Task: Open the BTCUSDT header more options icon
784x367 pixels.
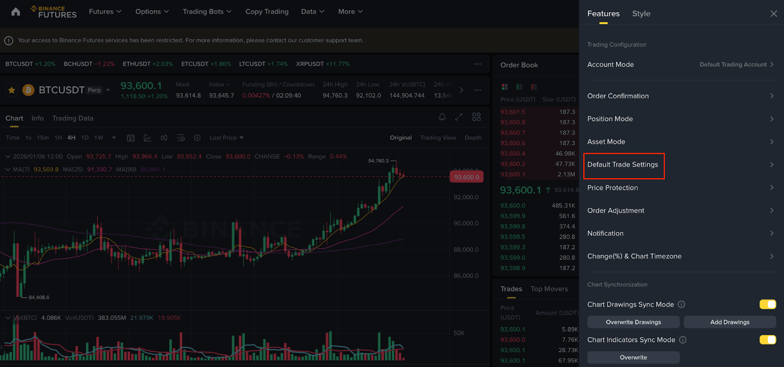Action: pyautogui.click(x=477, y=90)
